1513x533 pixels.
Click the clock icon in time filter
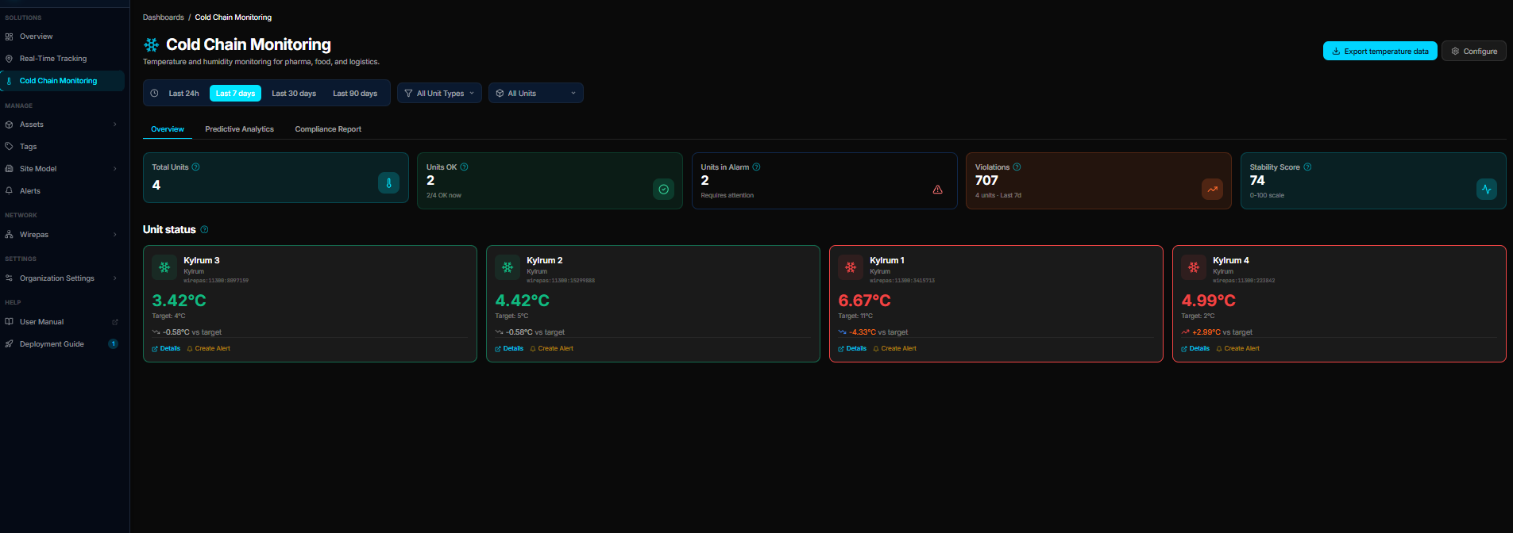(154, 94)
